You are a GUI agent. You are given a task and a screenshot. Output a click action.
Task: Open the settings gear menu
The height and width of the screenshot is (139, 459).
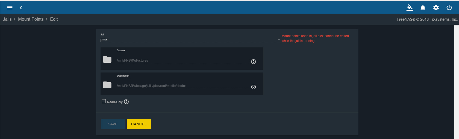coord(436,8)
